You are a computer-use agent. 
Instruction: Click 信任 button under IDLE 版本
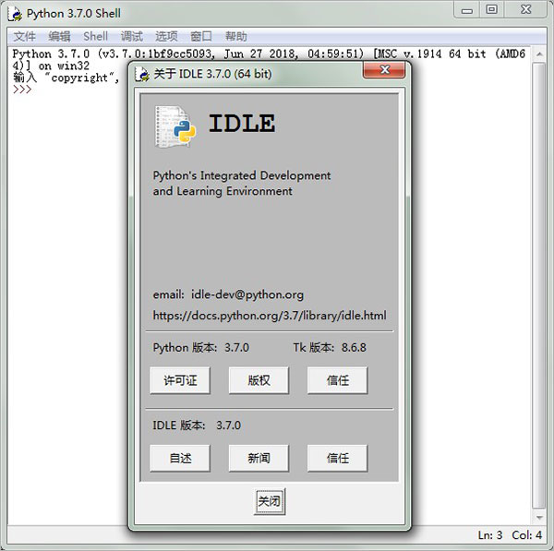(x=337, y=458)
